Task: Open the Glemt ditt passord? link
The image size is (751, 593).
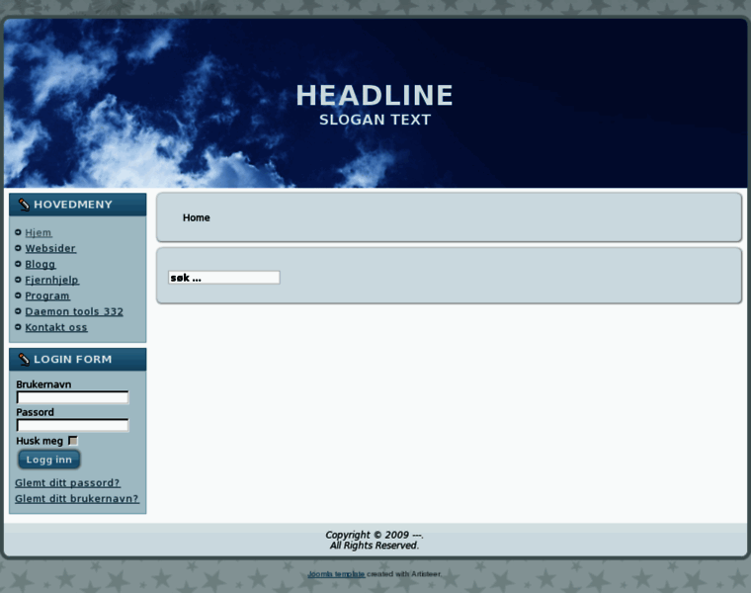Action: (67, 483)
